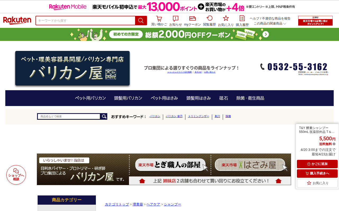Open the ショップへ相談 chat bubble
The height and width of the screenshot is (211, 339).
16,175
